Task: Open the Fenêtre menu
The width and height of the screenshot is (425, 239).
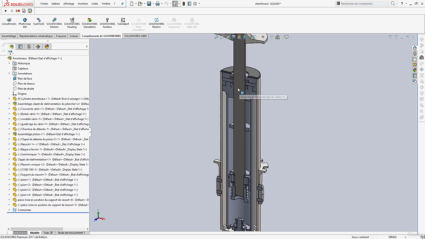Action: [x=106, y=3]
